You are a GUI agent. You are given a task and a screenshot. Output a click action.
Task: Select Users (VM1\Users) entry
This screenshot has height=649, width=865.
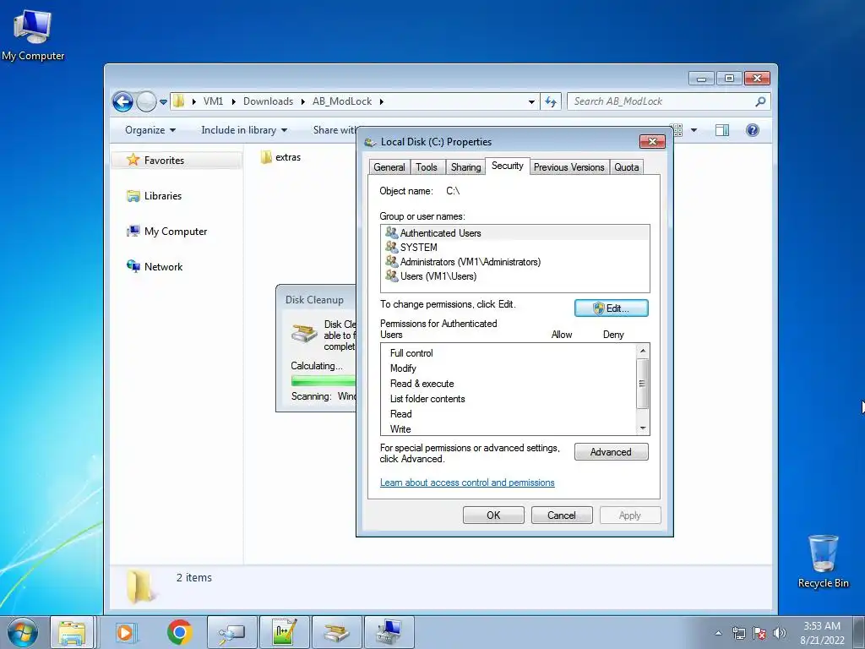[514, 276]
